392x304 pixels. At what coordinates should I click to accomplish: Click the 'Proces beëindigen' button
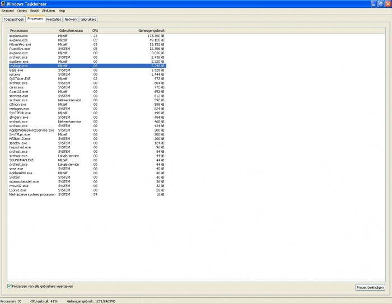[370, 288]
